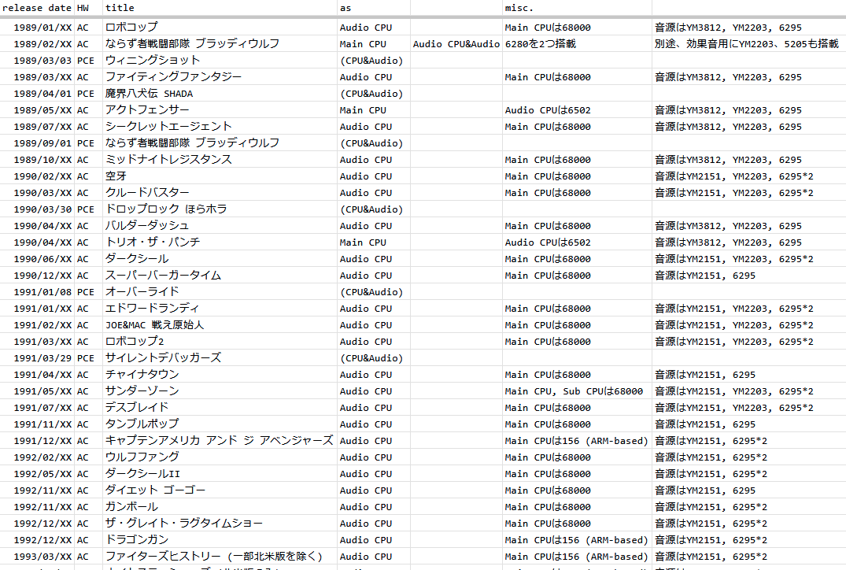The height and width of the screenshot is (570, 846).
Task: Click the 'as' column header
Action: 345,8
